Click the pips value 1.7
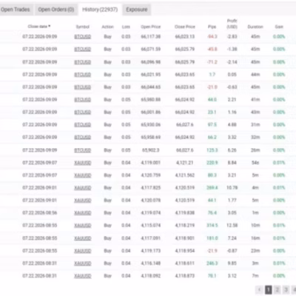 [212, 75]
